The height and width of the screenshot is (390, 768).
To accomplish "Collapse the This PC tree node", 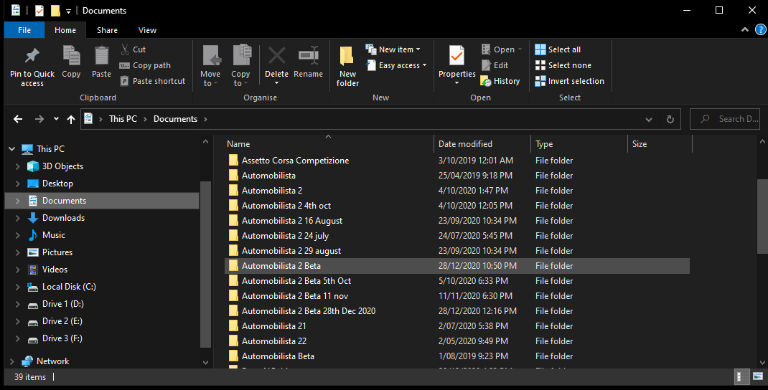I will click(11, 148).
